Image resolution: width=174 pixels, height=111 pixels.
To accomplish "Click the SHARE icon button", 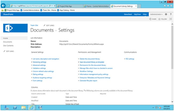I will pos(153,19).
